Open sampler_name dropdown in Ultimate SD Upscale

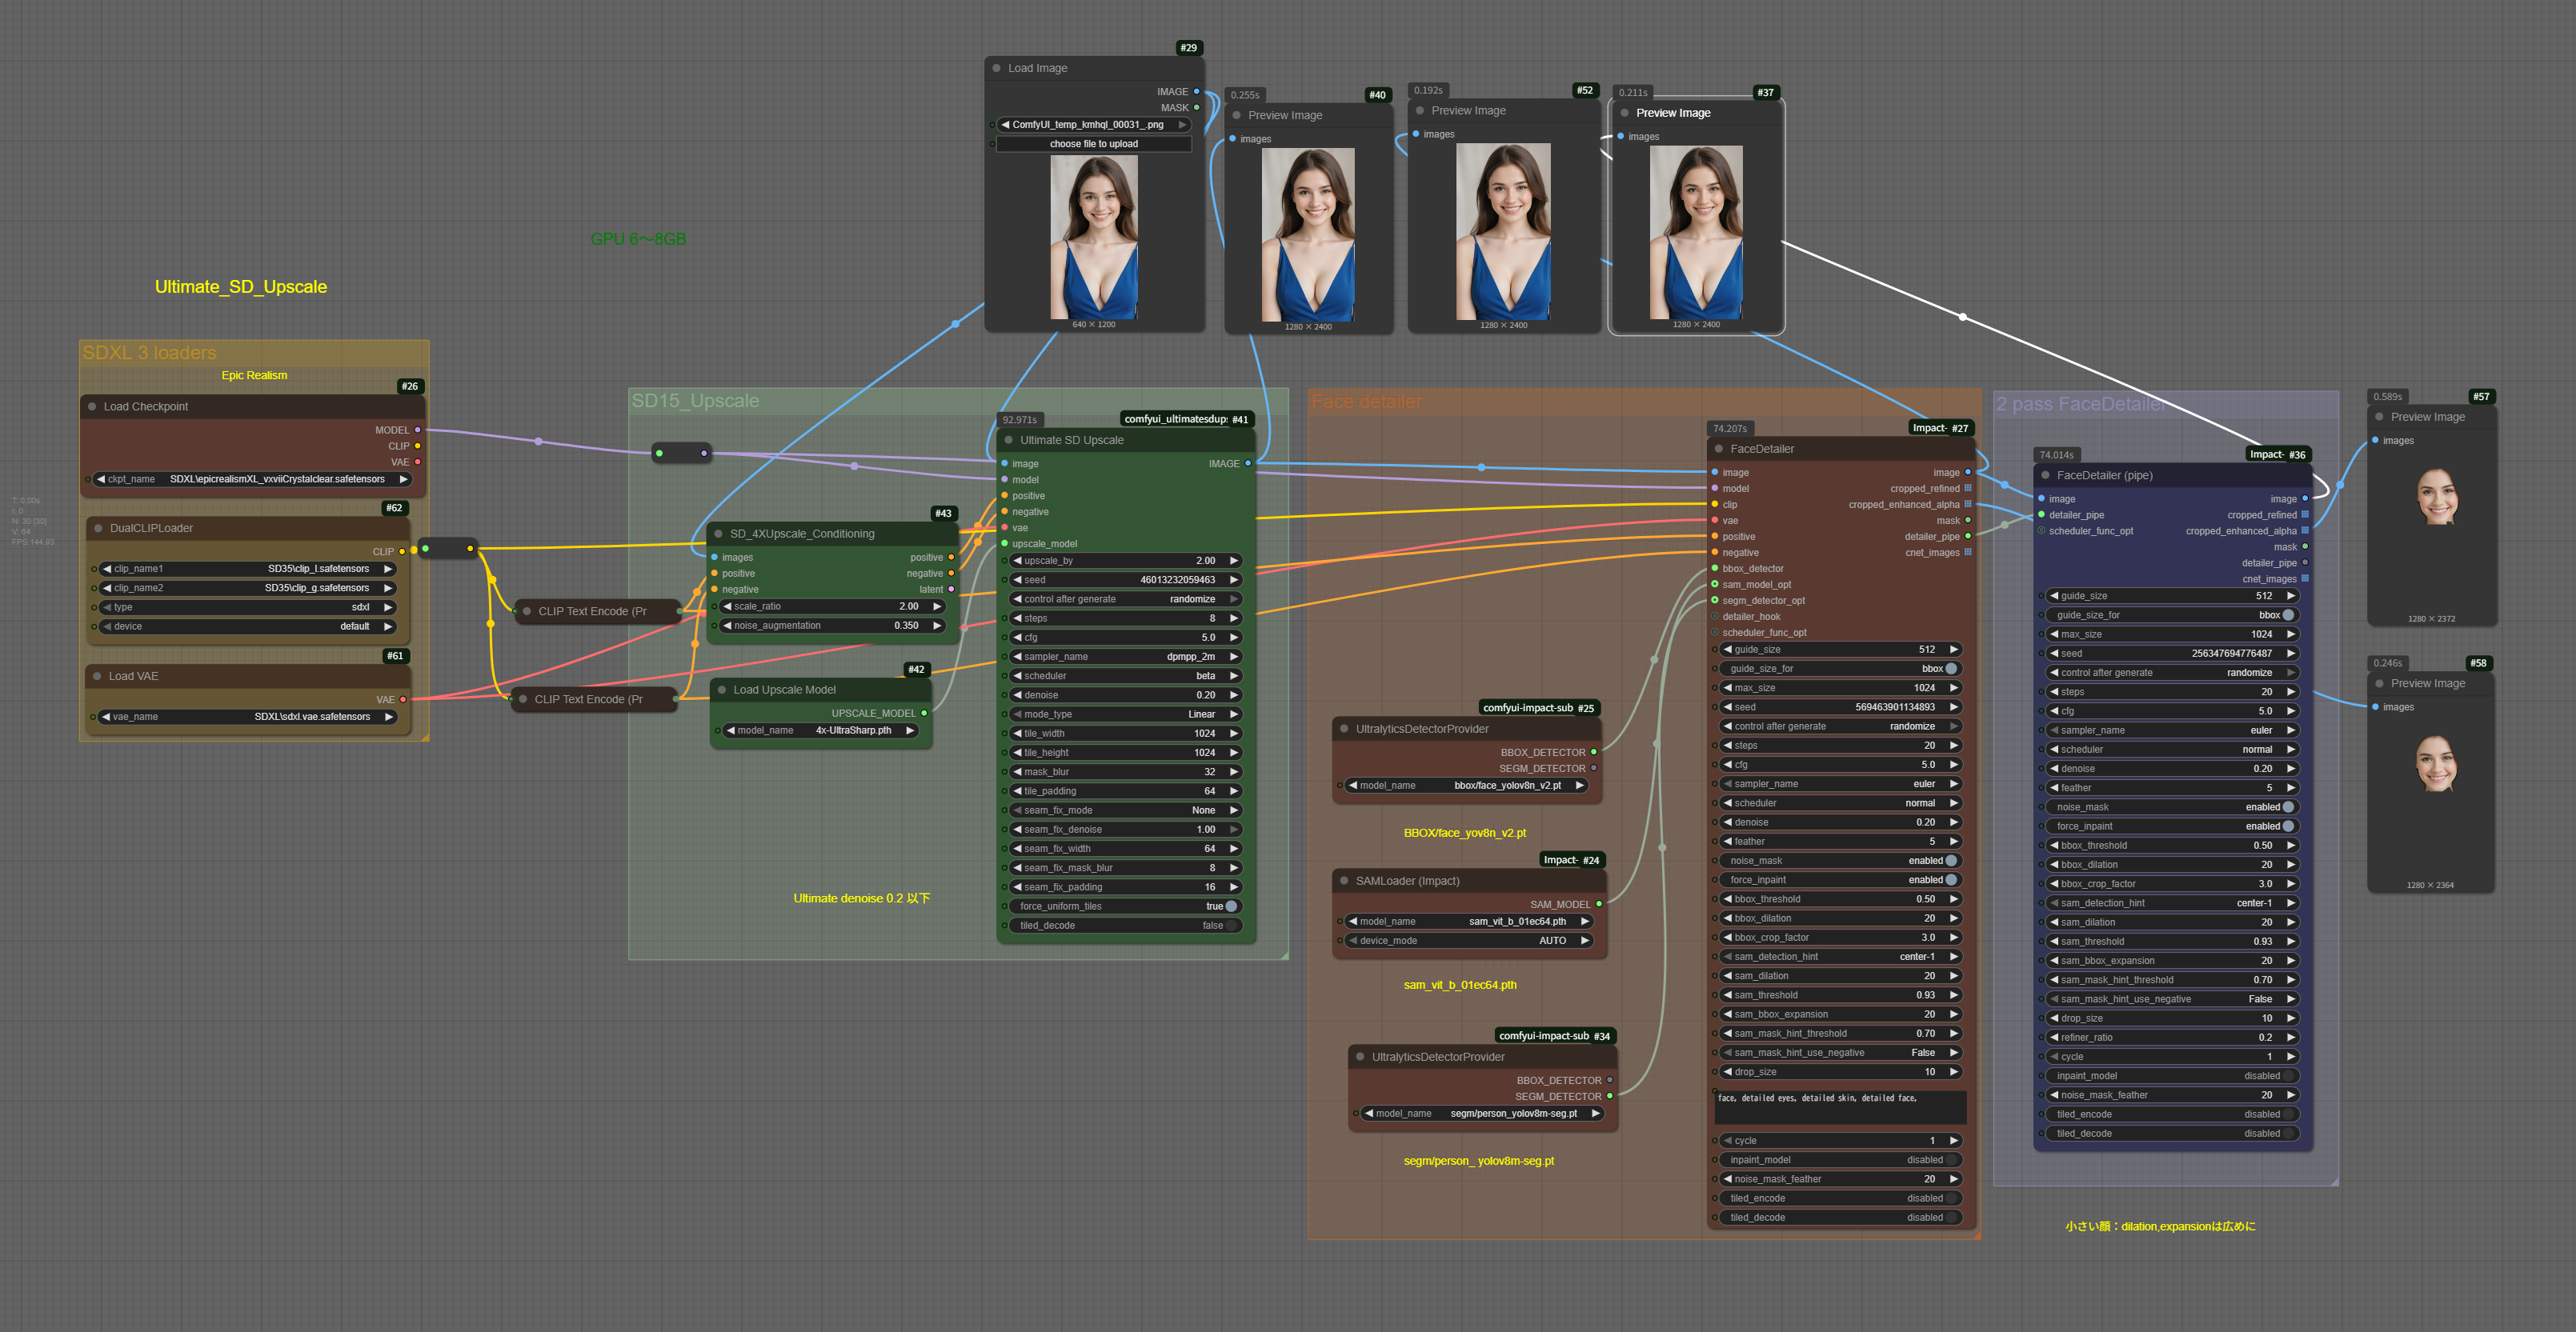click(x=1124, y=657)
